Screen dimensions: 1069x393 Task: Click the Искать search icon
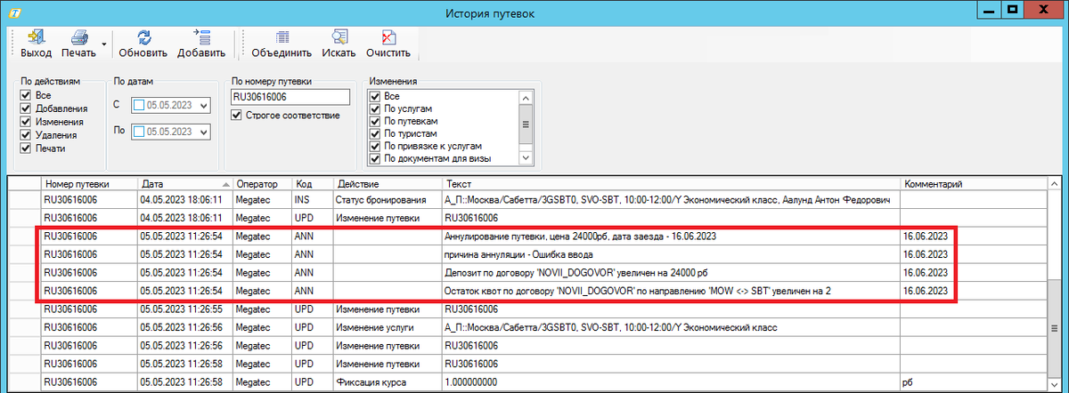339,37
